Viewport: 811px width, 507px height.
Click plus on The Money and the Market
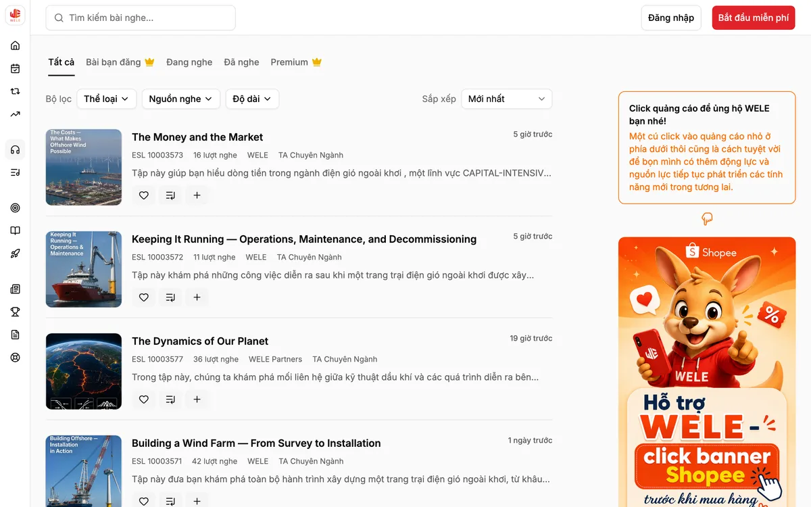click(197, 195)
